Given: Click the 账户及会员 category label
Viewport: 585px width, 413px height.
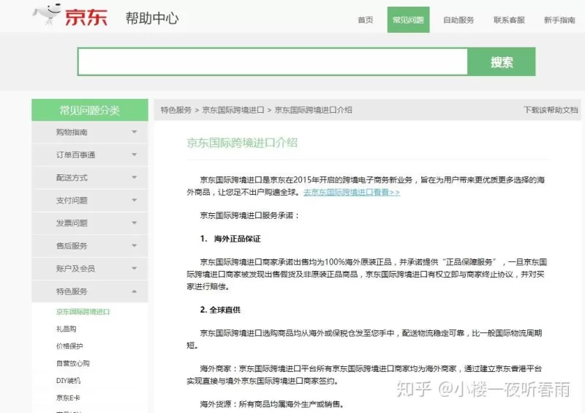Looking at the screenshot, I should (x=75, y=268).
